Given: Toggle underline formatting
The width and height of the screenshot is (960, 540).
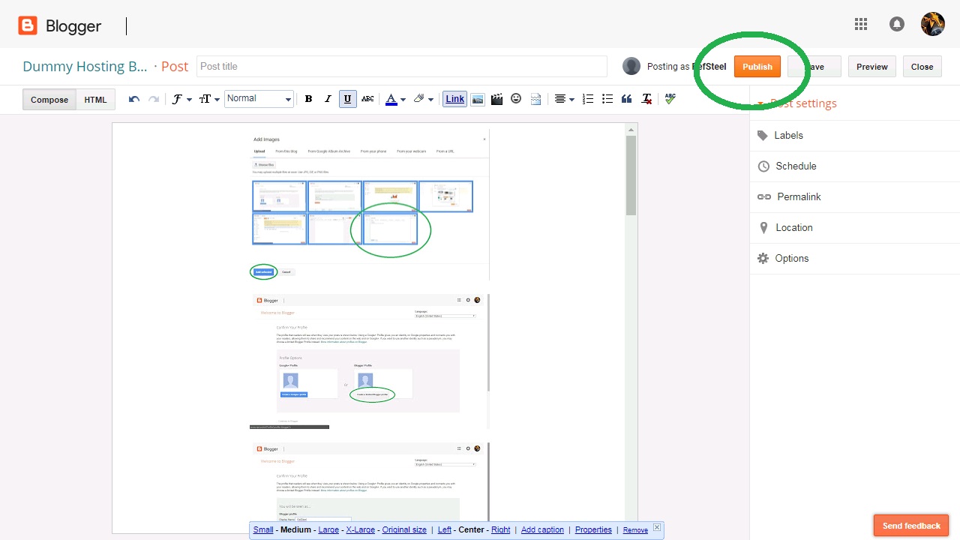Looking at the screenshot, I should click(347, 99).
